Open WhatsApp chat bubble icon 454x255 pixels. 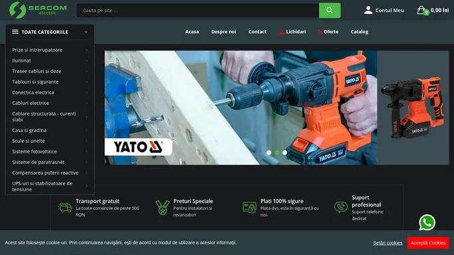pyautogui.click(x=427, y=222)
